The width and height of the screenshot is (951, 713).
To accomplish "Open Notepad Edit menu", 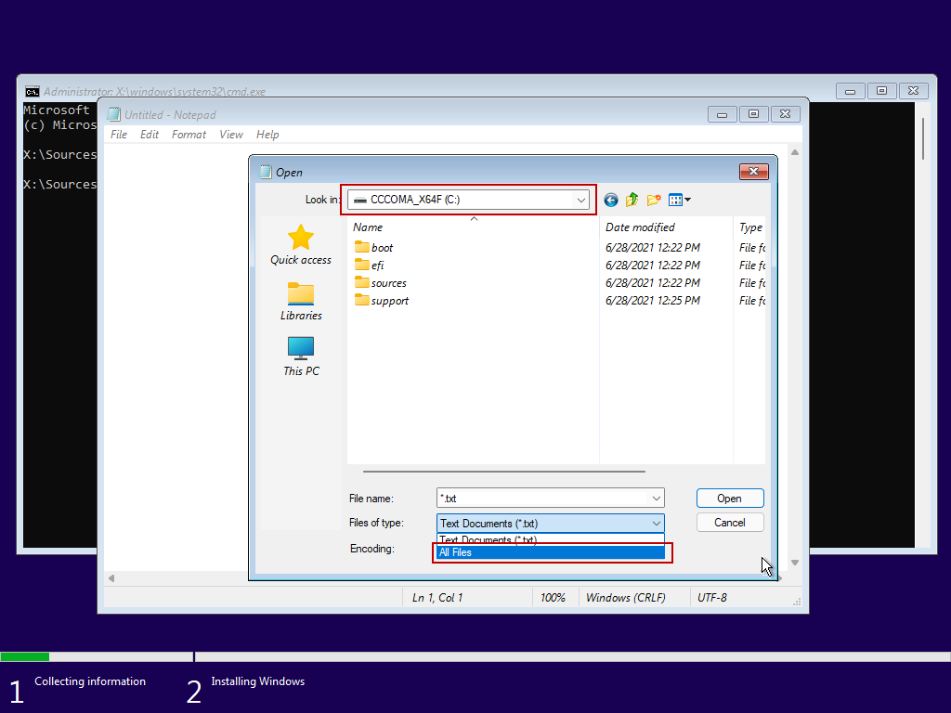I will tap(150, 135).
